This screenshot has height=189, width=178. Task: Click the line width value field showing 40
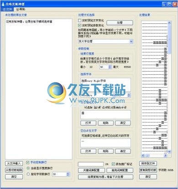pyautogui.click(x=104, y=67)
